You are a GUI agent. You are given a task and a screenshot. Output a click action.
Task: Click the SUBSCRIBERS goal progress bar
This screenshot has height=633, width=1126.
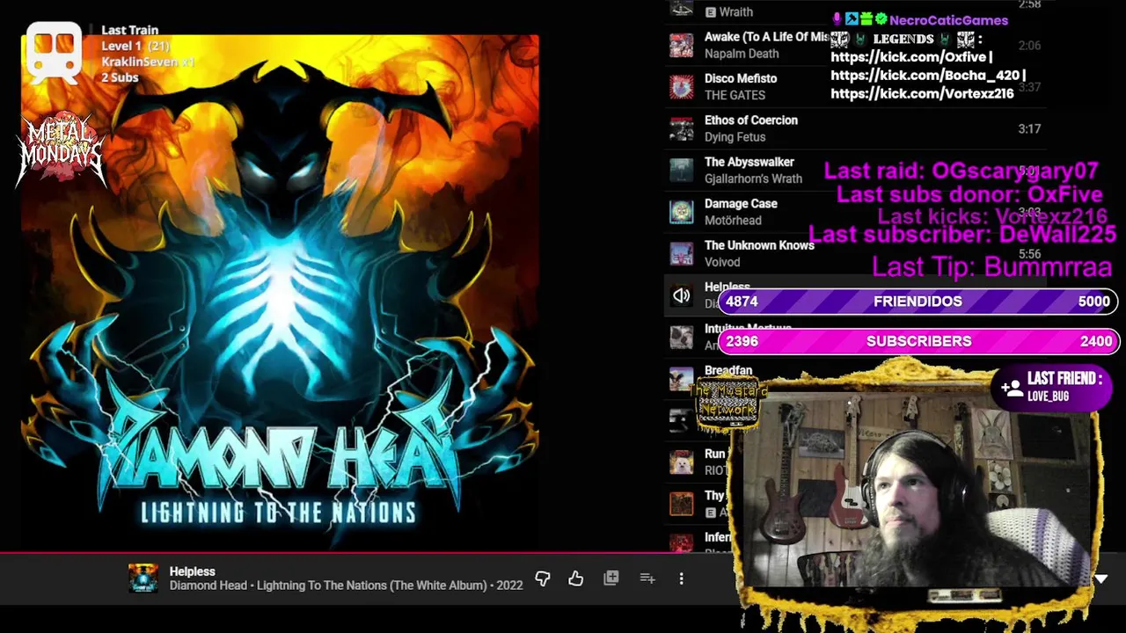[918, 341]
